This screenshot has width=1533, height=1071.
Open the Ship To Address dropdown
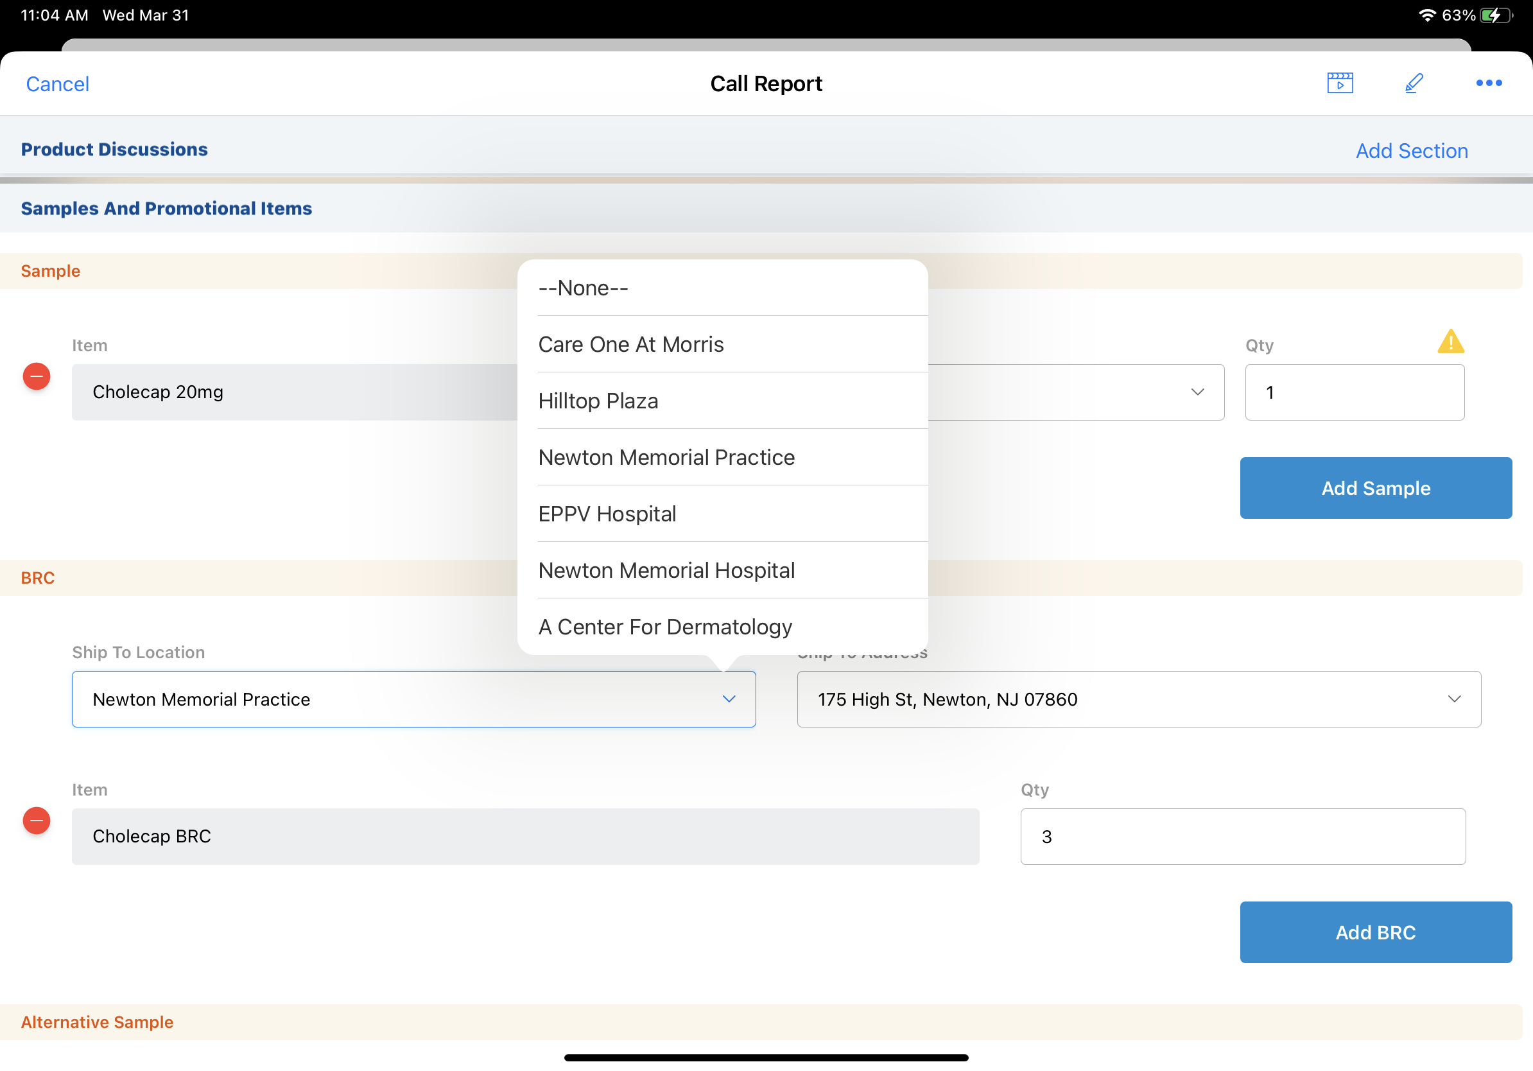(x=1453, y=699)
